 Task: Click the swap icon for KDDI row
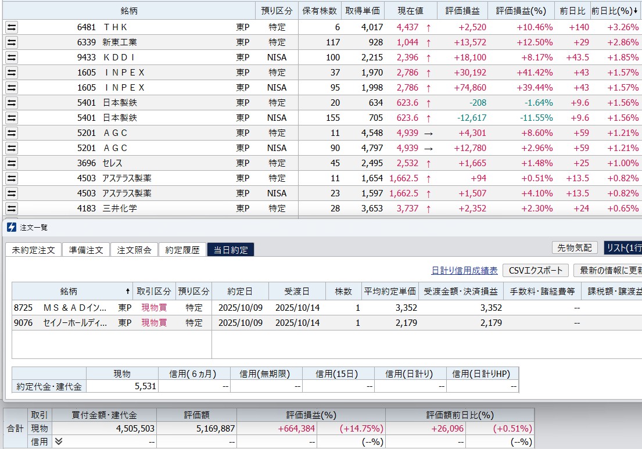pos(12,58)
